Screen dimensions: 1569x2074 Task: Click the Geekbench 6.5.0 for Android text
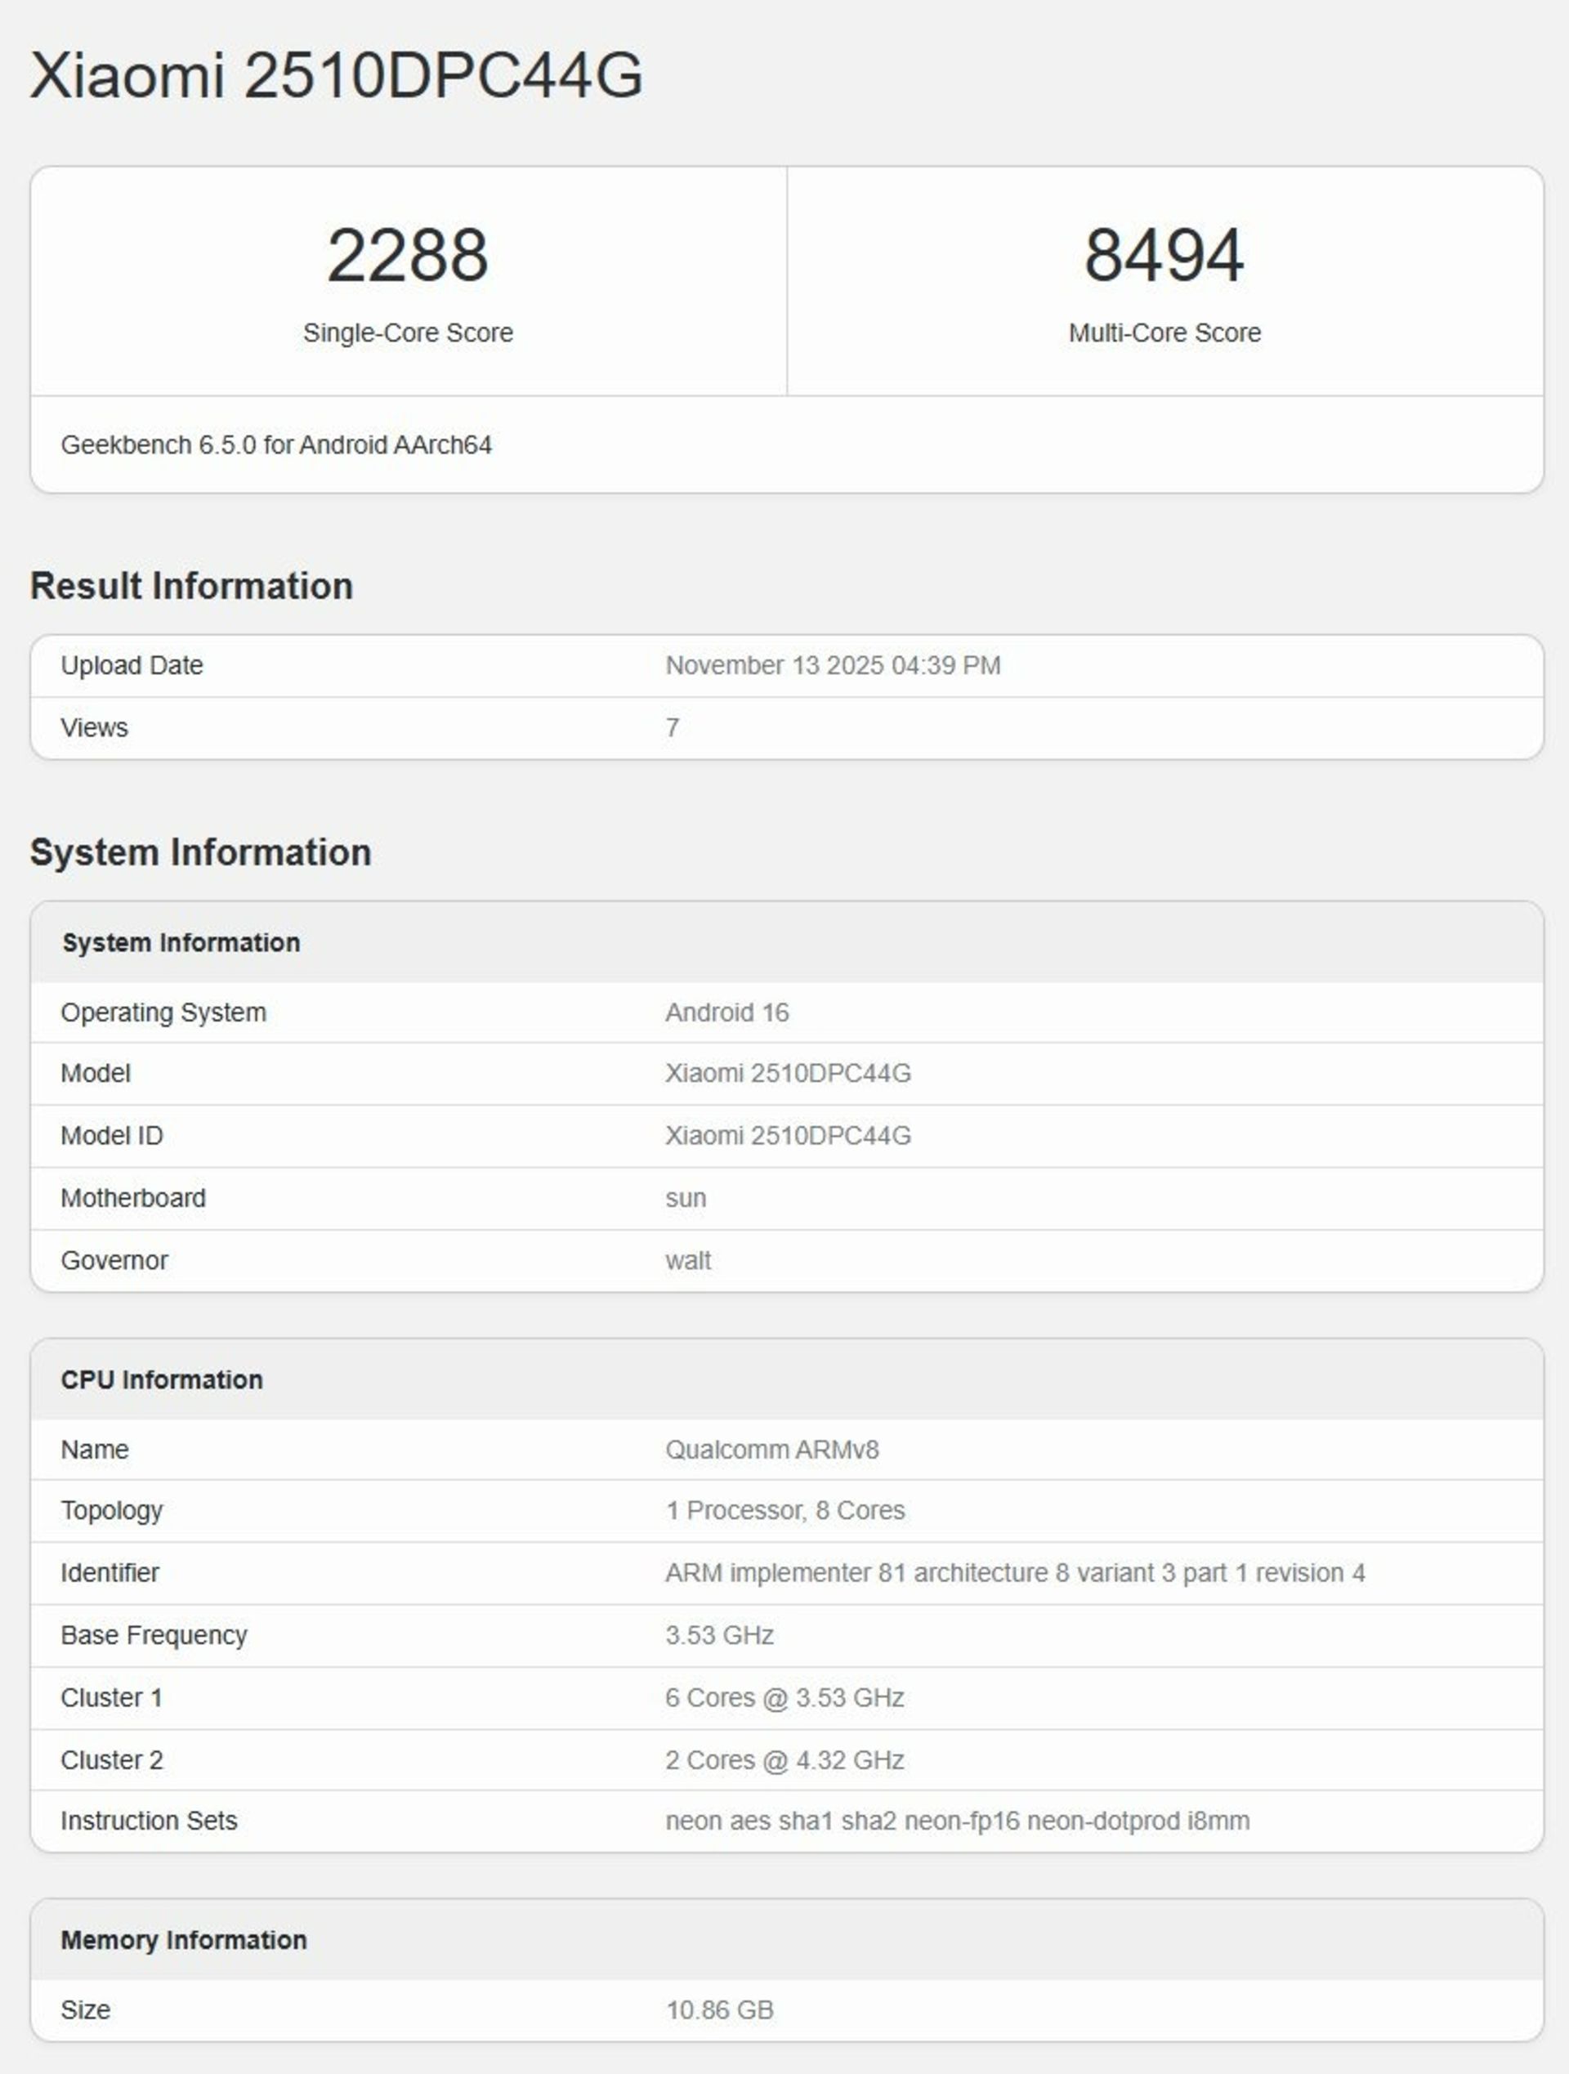pos(275,445)
